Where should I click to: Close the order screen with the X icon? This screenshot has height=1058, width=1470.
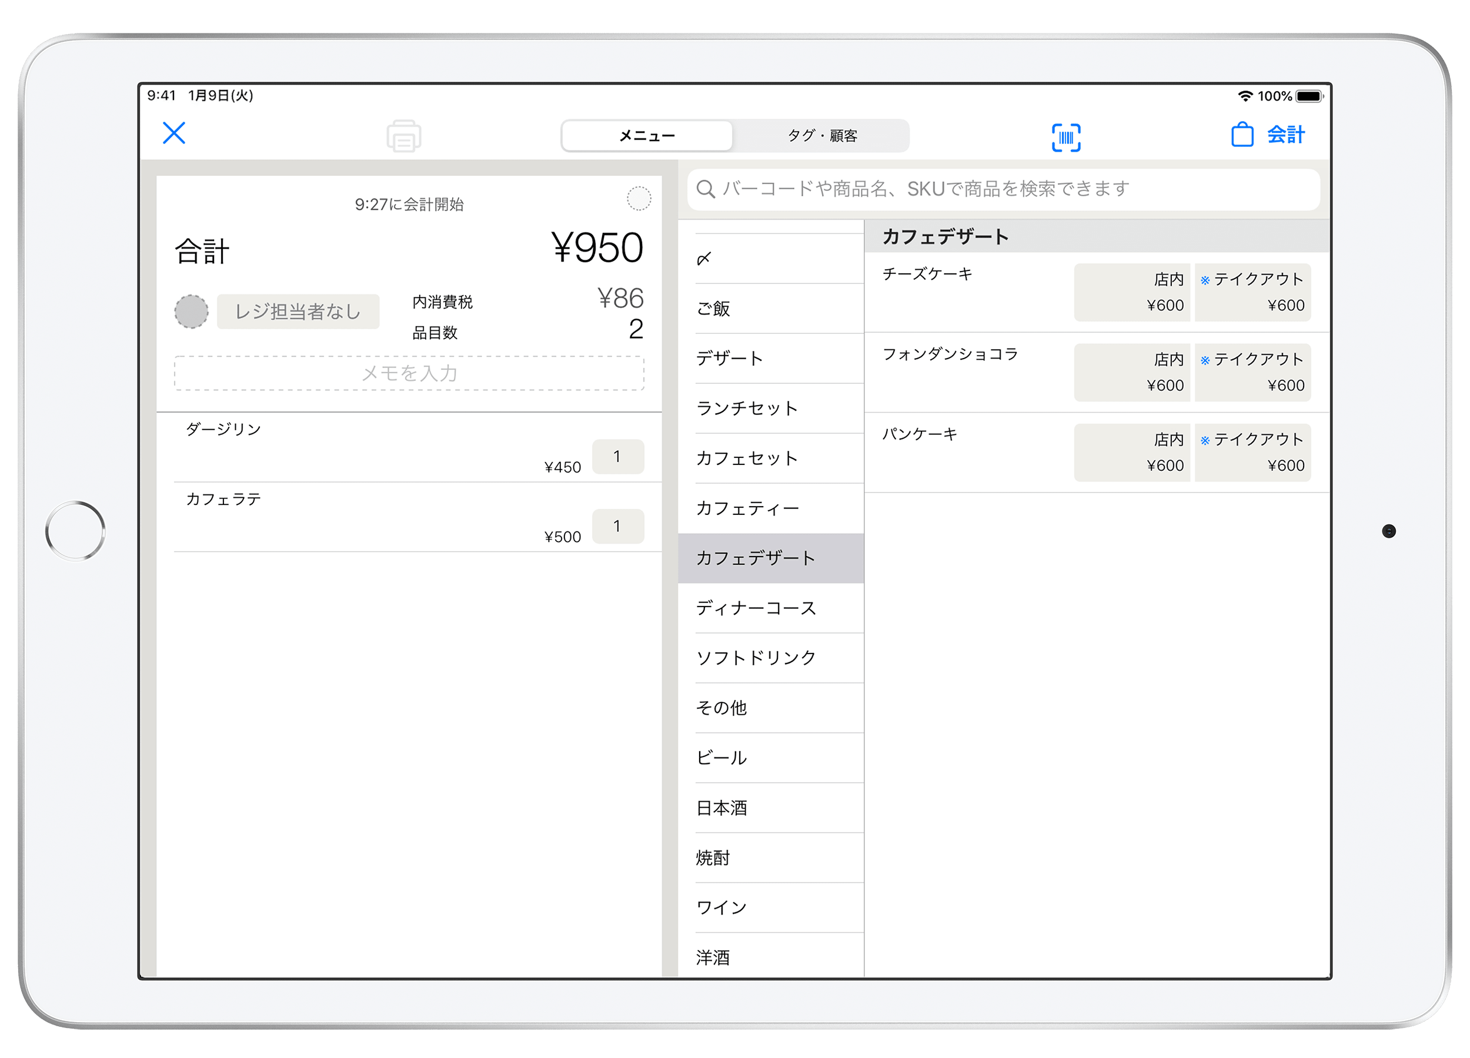point(173,133)
